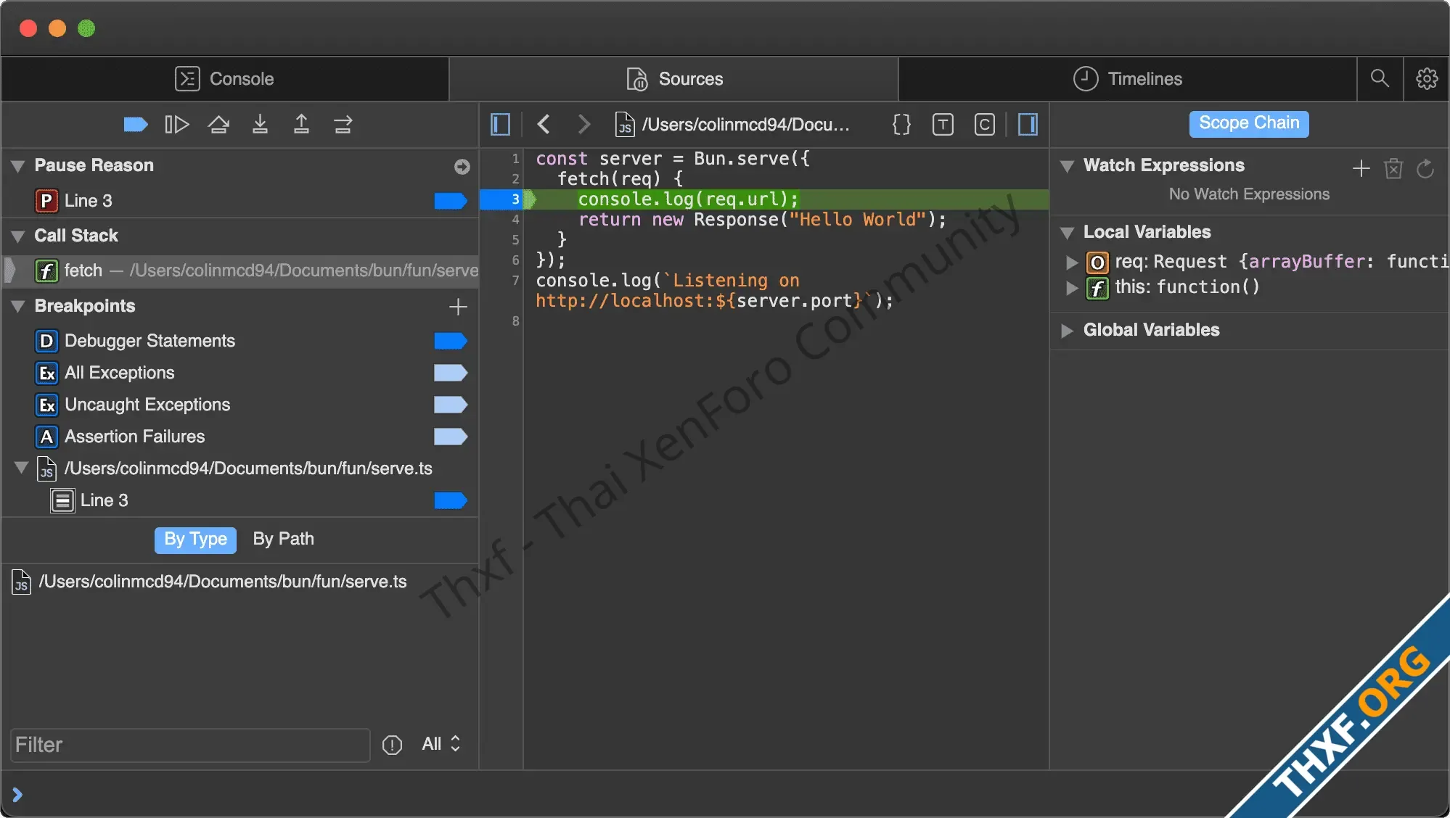Collapse the Breakpoints section
This screenshot has height=818, width=1450.
[x=18, y=307]
